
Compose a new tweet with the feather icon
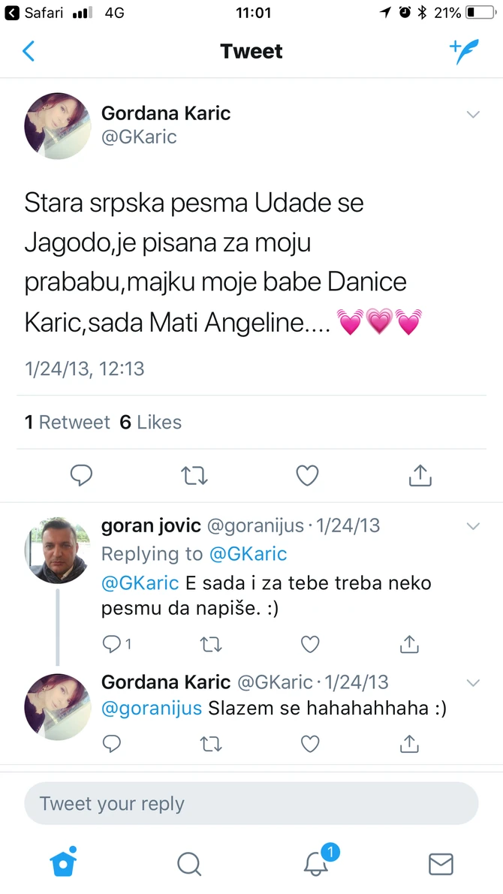click(x=465, y=51)
